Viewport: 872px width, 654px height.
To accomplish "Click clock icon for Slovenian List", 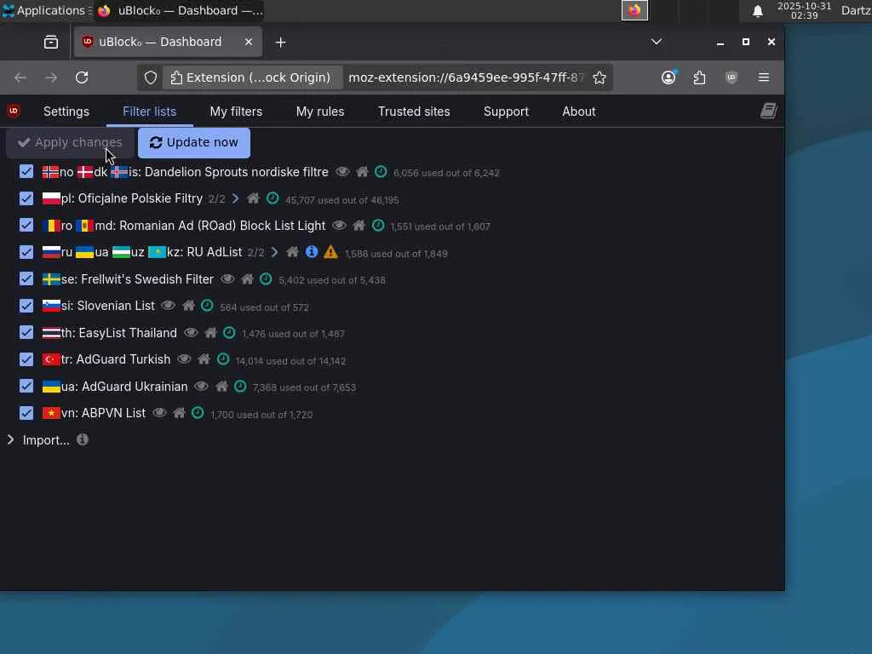I will pos(207,306).
